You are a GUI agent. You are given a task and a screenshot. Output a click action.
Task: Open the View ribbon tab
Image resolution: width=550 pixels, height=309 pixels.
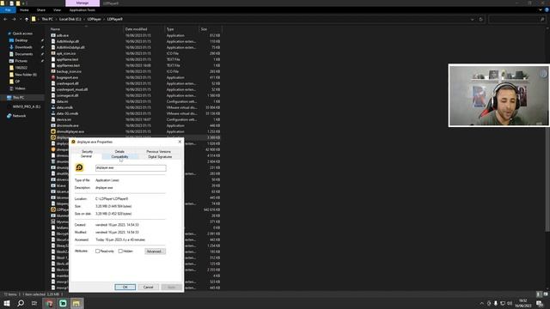[58, 10]
